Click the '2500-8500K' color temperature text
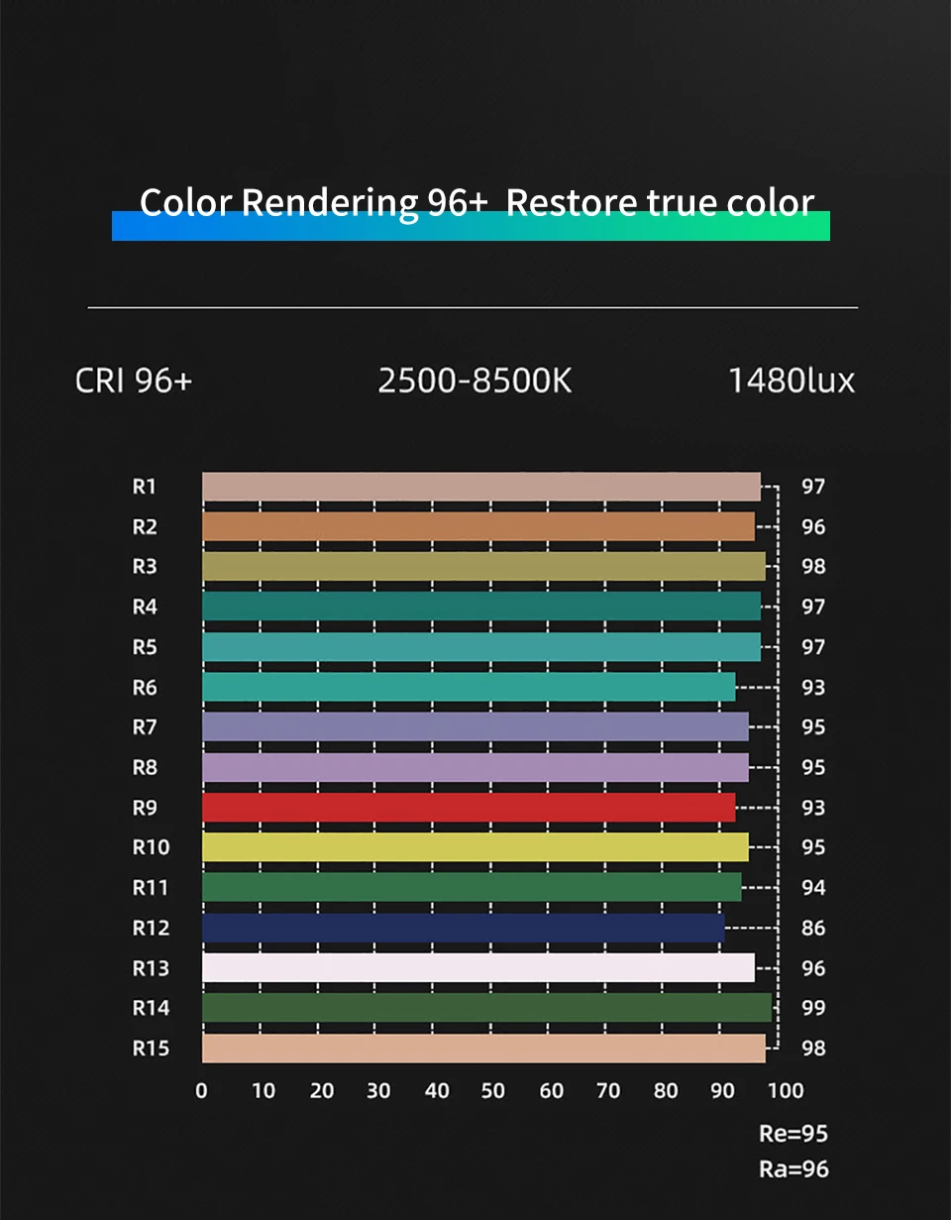951x1220 pixels. click(475, 381)
